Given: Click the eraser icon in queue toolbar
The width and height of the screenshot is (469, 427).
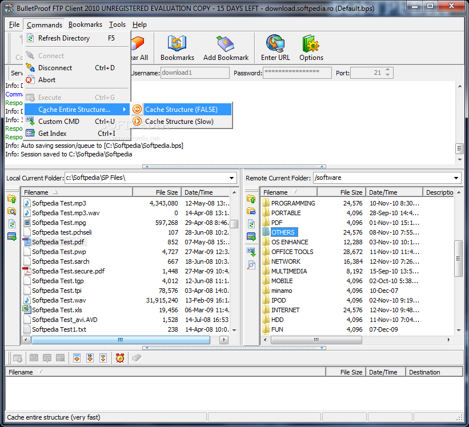Looking at the screenshot, I should (137, 358).
